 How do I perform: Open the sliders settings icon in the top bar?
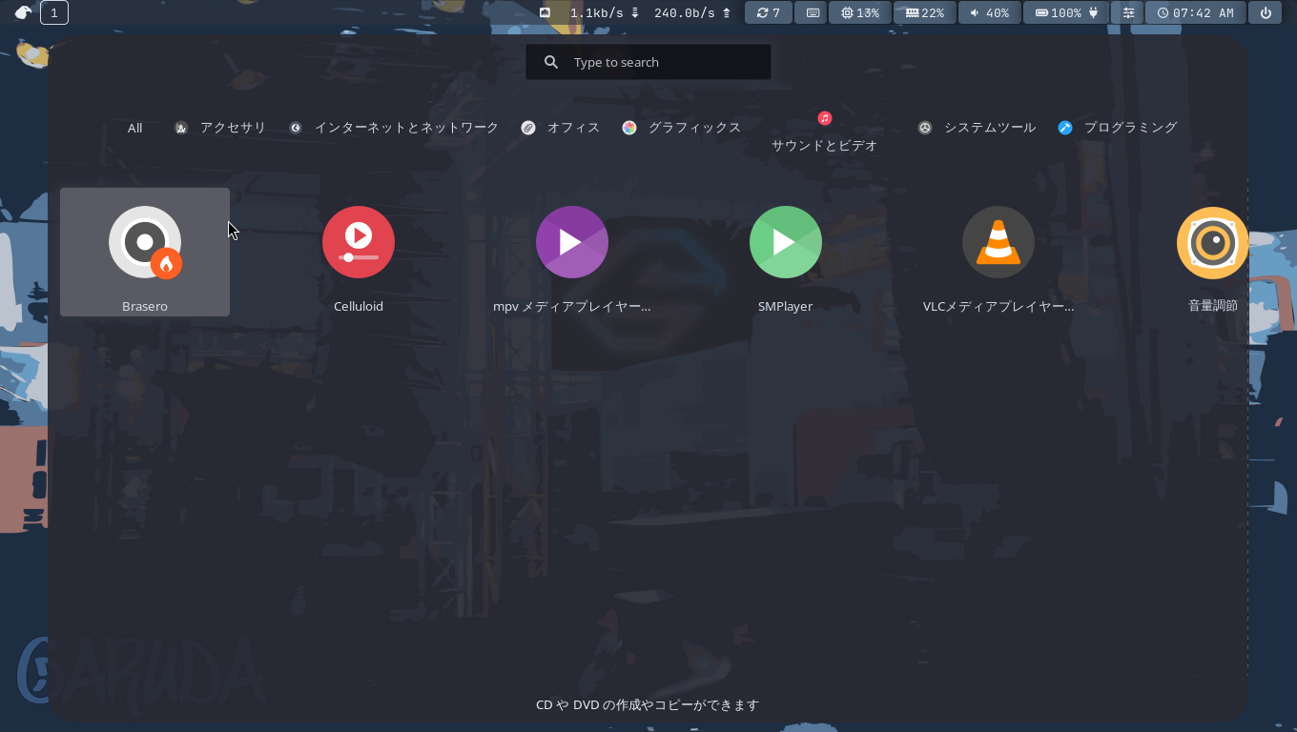[1129, 12]
